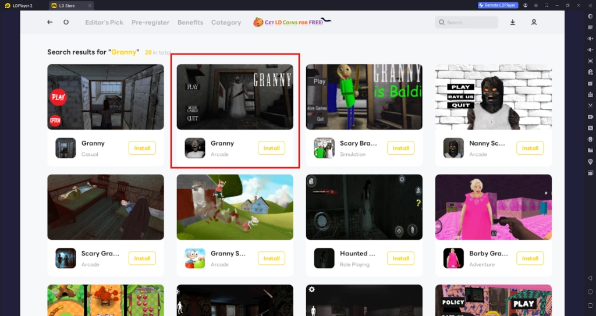Collapse the right sidebar with double chevron
The height and width of the screenshot is (316, 596).
point(590,5)
